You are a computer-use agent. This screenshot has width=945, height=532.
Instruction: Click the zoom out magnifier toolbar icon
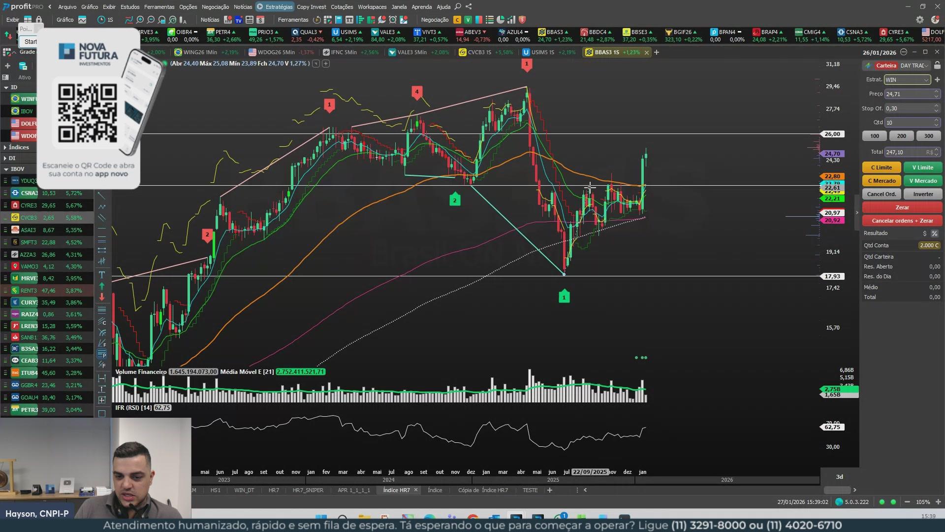tap(151, 20)
